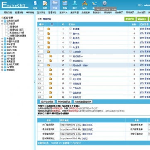Viewport: 150px width, 150px height.
Task: Open 后台首页 in the sub menu bar
Action: pos(119,12)
